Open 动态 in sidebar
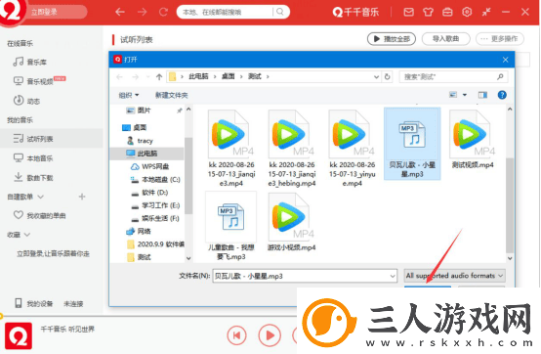The image size is (541, 354). tap(33, 101)
